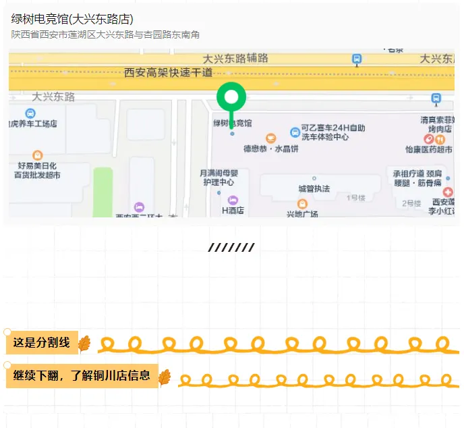This screenshot has height=428, width=464.
Task: Click the green park area on the map
Action: click(103, 188)
